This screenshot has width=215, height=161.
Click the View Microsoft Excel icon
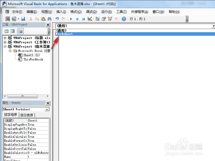pyautogui.click(x=8, y=19)
